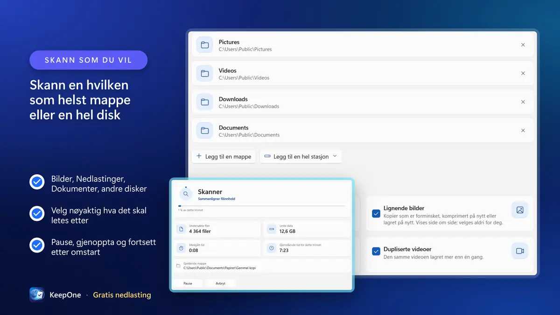Image resolution: width=560 pixels, height=315 pixels.
Task: Click the magnifier icon beside Skanner
Action: point(186,194)
